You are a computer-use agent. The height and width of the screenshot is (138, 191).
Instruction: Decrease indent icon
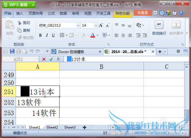(138, 35)
